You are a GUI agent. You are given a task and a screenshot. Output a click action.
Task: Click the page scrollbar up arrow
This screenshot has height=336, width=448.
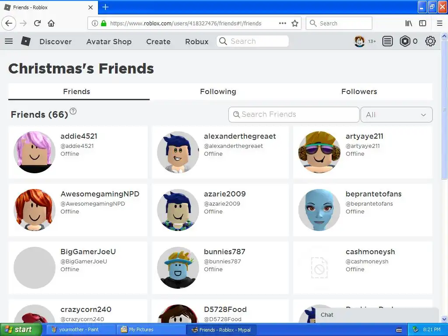point(444,36)
